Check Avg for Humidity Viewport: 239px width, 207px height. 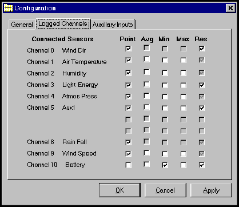point(147,72)
